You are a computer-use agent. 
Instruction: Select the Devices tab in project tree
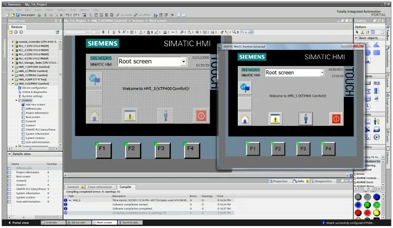click(x=17, y=27)
